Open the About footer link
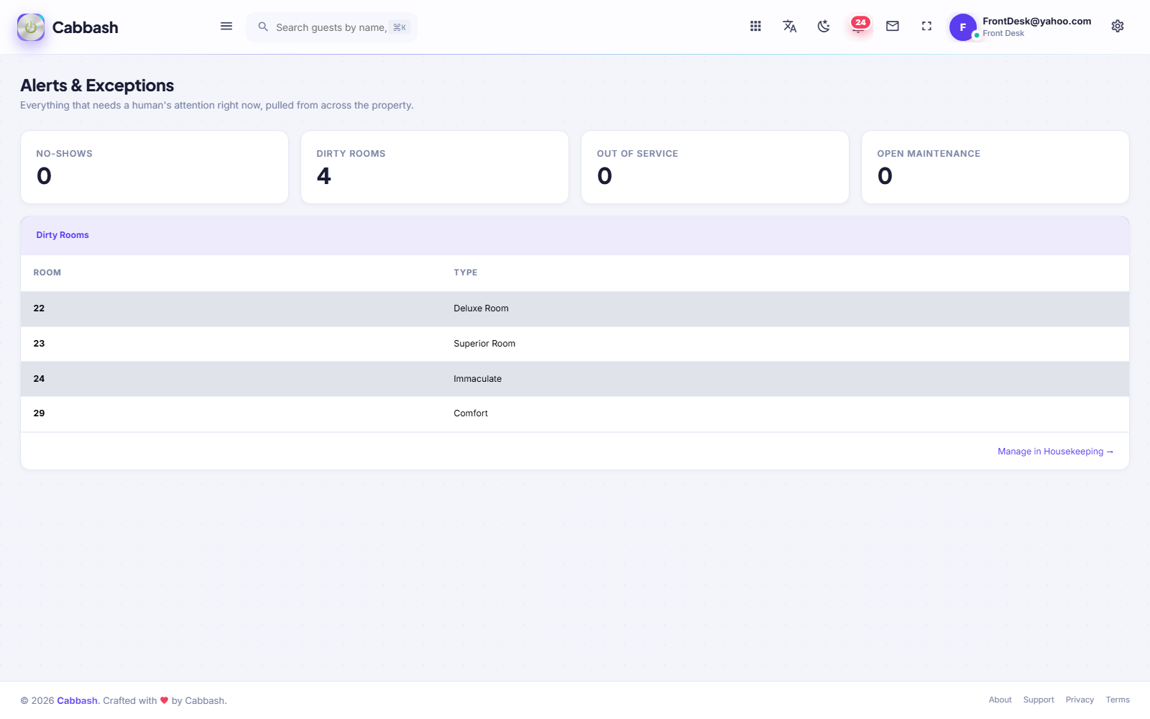This screenshot has height=719, width=1150. point(1000,700)
